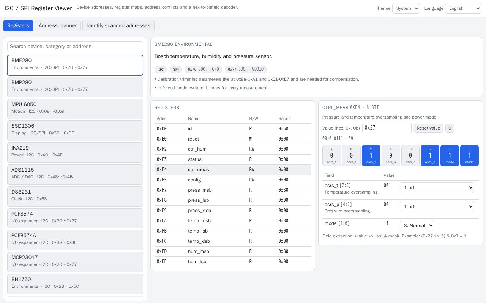Toggle bit 7 osrs_t
486x303 pixels.
tap(331, 156)
